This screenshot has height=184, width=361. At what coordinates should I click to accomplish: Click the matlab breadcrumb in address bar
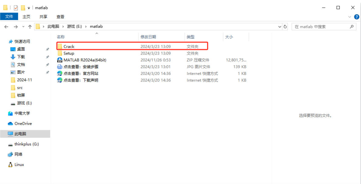tap(96, 26)
